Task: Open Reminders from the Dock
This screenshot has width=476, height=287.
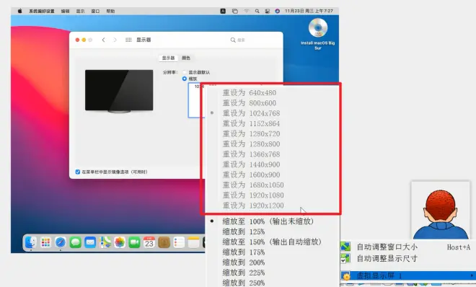Action: click(x=179, y=242)
